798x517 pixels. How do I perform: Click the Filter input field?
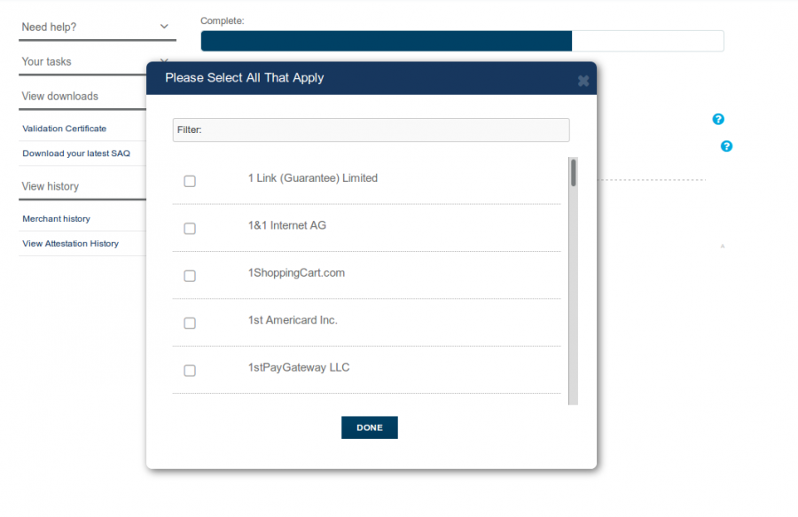[371, 129]
